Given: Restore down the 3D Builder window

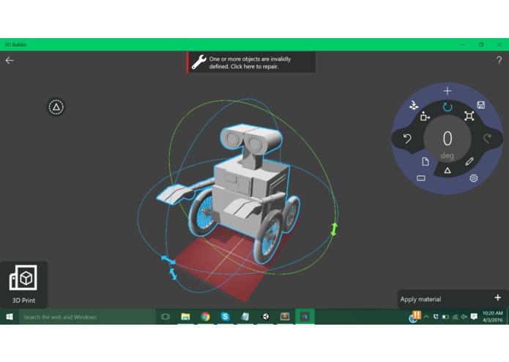Looking at the screenshot, I should [x=481, y=45].
